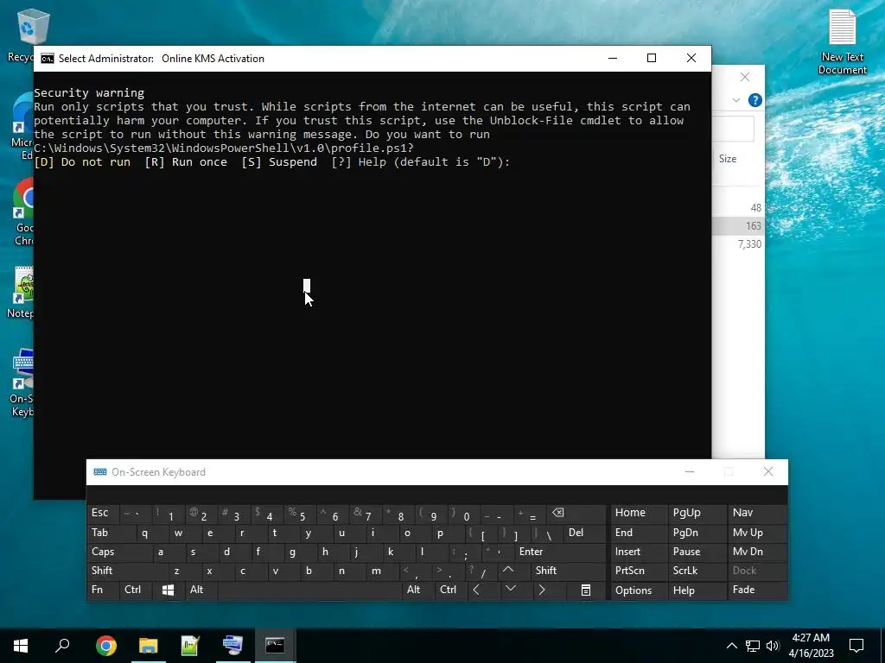Open Notepad++ from the taskbar
Viewport: 885px width, 663px height.
click(191, 646)
